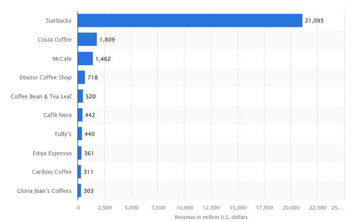This screenshot has width=352, height=222.
Task: Click the 520 value label
Action: point(91,96)
